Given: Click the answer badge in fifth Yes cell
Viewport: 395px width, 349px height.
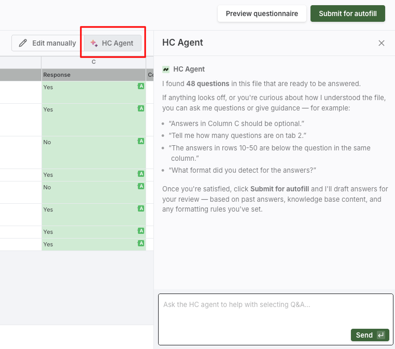Looking at the screenshot, I should click(141, 231).
